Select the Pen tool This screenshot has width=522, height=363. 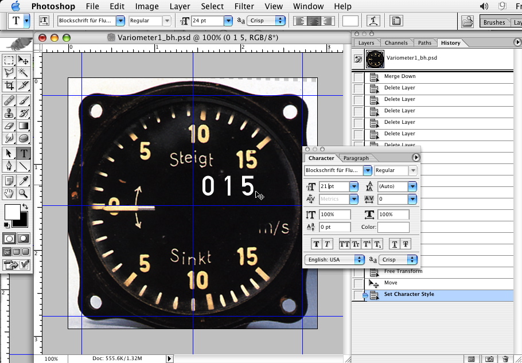coord(9,166)
